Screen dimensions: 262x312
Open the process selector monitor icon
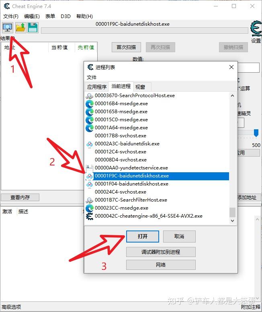click(x=8, y=28)
